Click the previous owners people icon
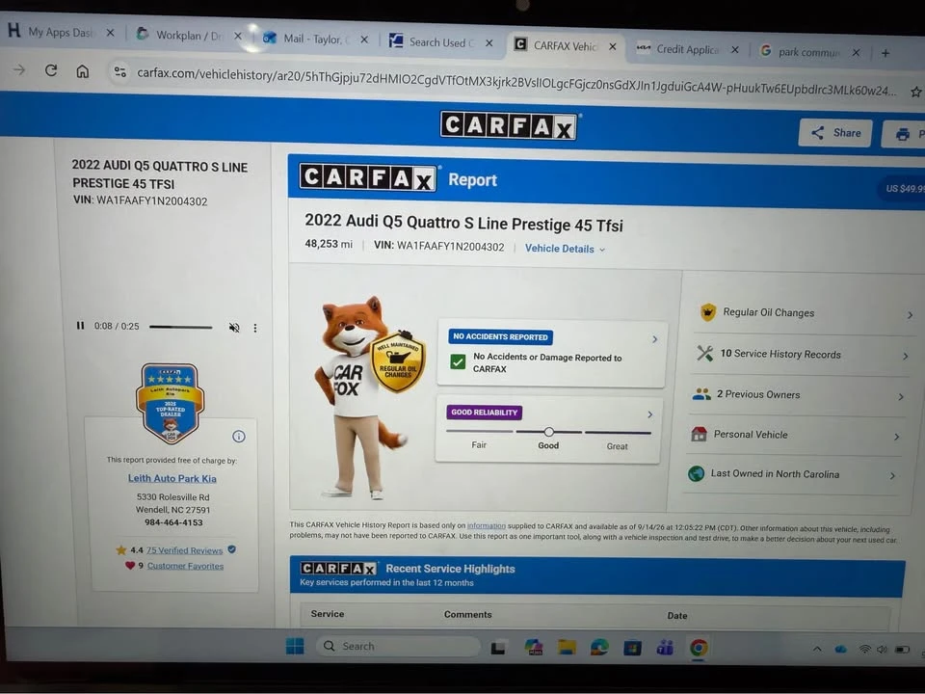This screenshot has height=694, width=925. [701, 393]
